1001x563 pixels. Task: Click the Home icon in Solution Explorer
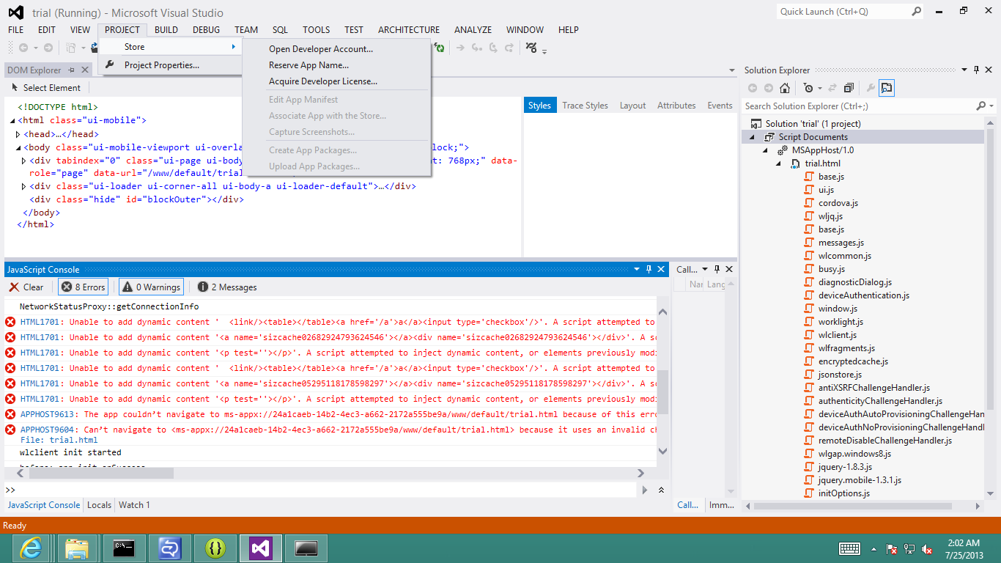(785, 88)
